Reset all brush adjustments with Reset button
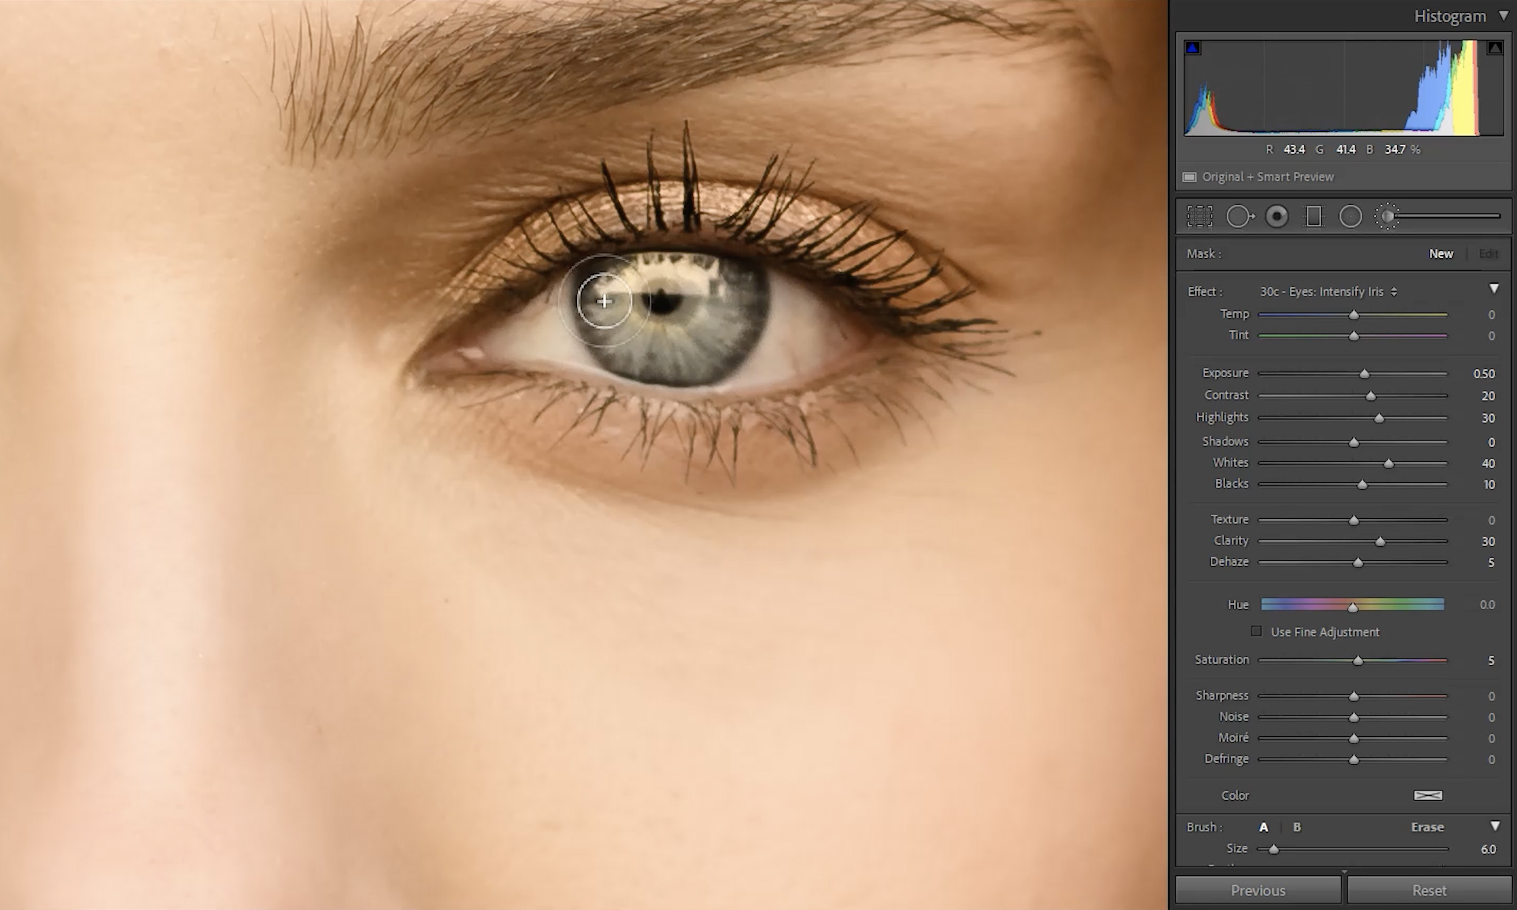 1428,890
